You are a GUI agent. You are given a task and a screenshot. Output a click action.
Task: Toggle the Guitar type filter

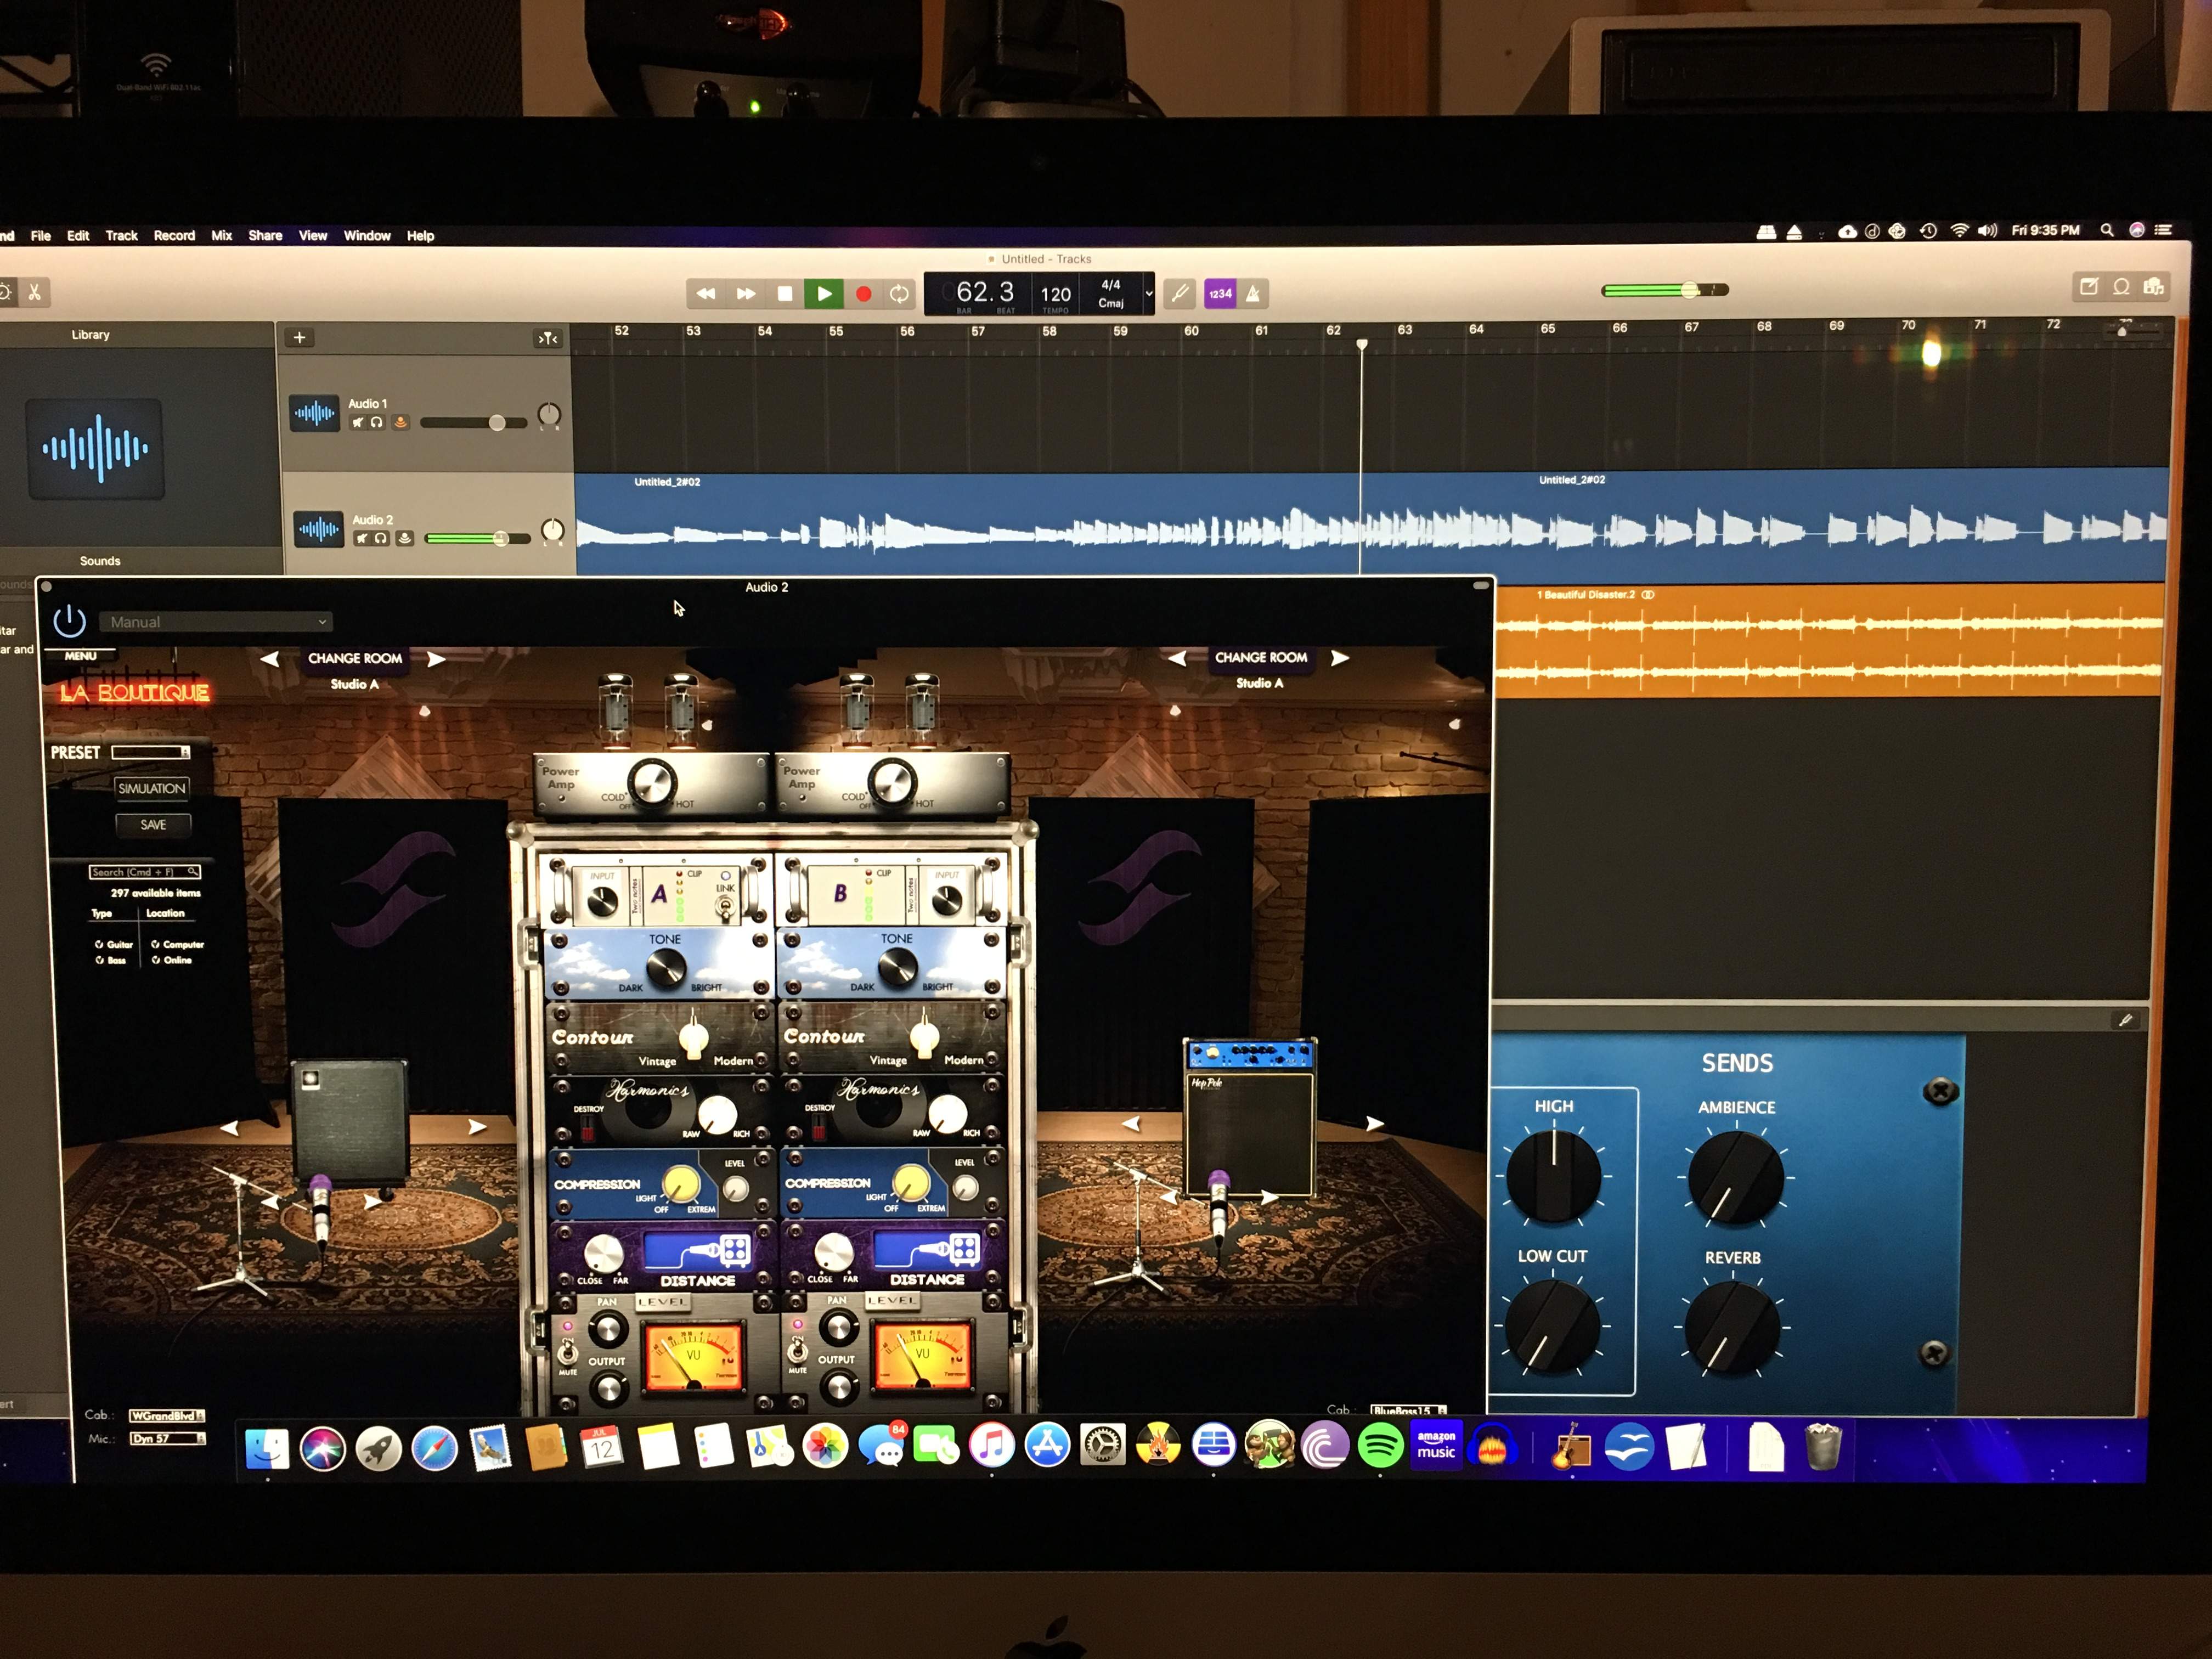coord(114,944)
